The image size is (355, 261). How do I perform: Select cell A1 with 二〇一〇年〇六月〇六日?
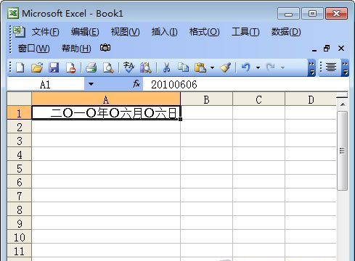click(x=106, y=112)
